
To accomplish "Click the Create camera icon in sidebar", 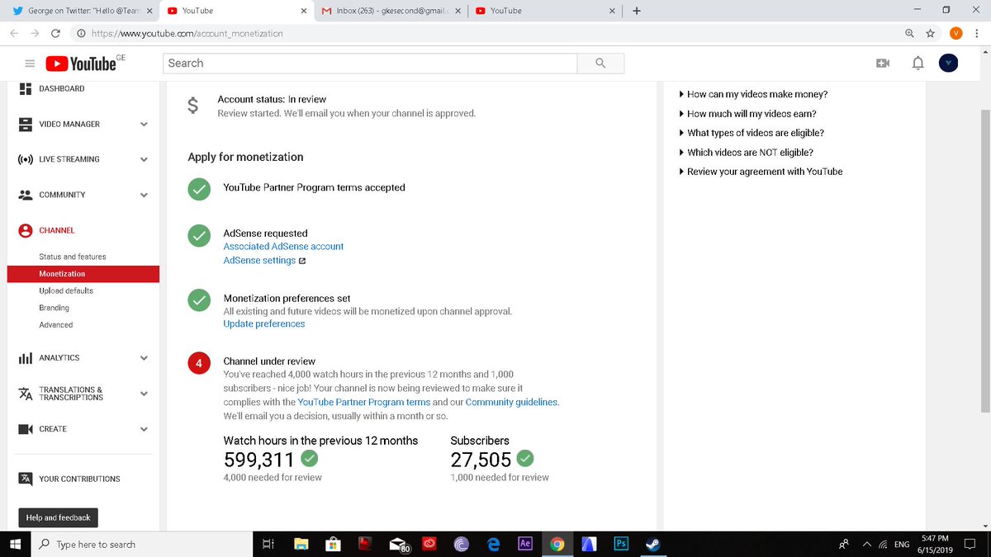I will [x=25, y=429].
